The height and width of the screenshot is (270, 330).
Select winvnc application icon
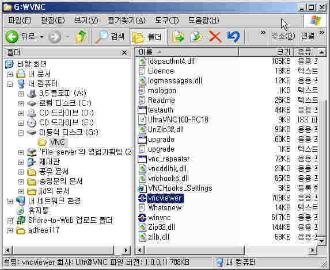tap(142, 218)
